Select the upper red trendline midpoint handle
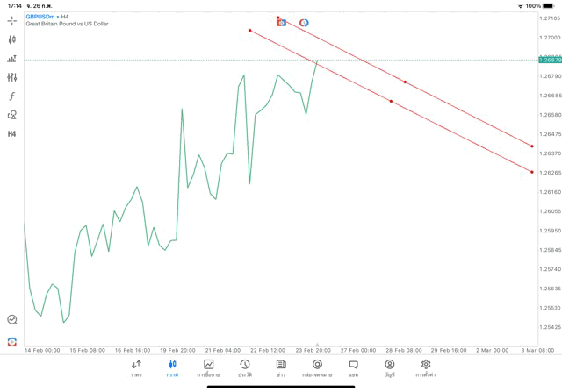Screen dimensions: 562x392 (x=405, y=82)
